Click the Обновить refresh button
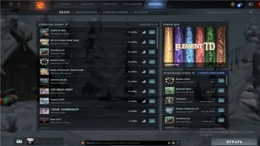Viewport: 260px width, 146px height. tap(148, 24)
